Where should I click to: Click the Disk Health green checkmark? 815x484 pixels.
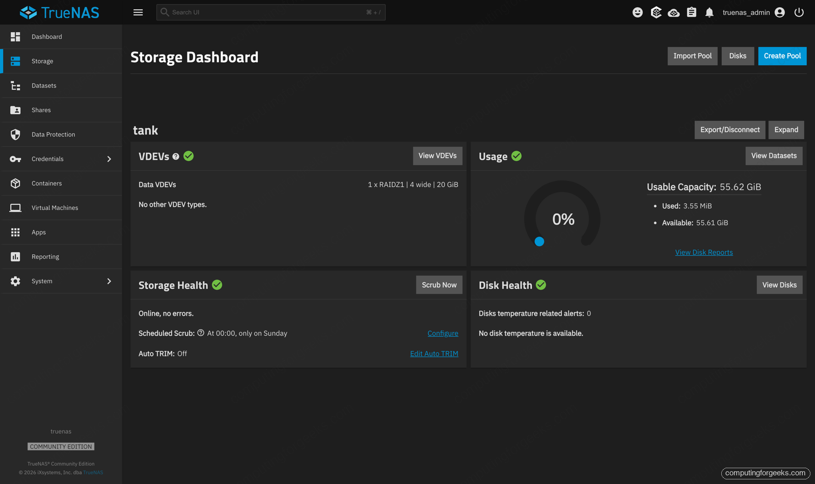[541, 285]
